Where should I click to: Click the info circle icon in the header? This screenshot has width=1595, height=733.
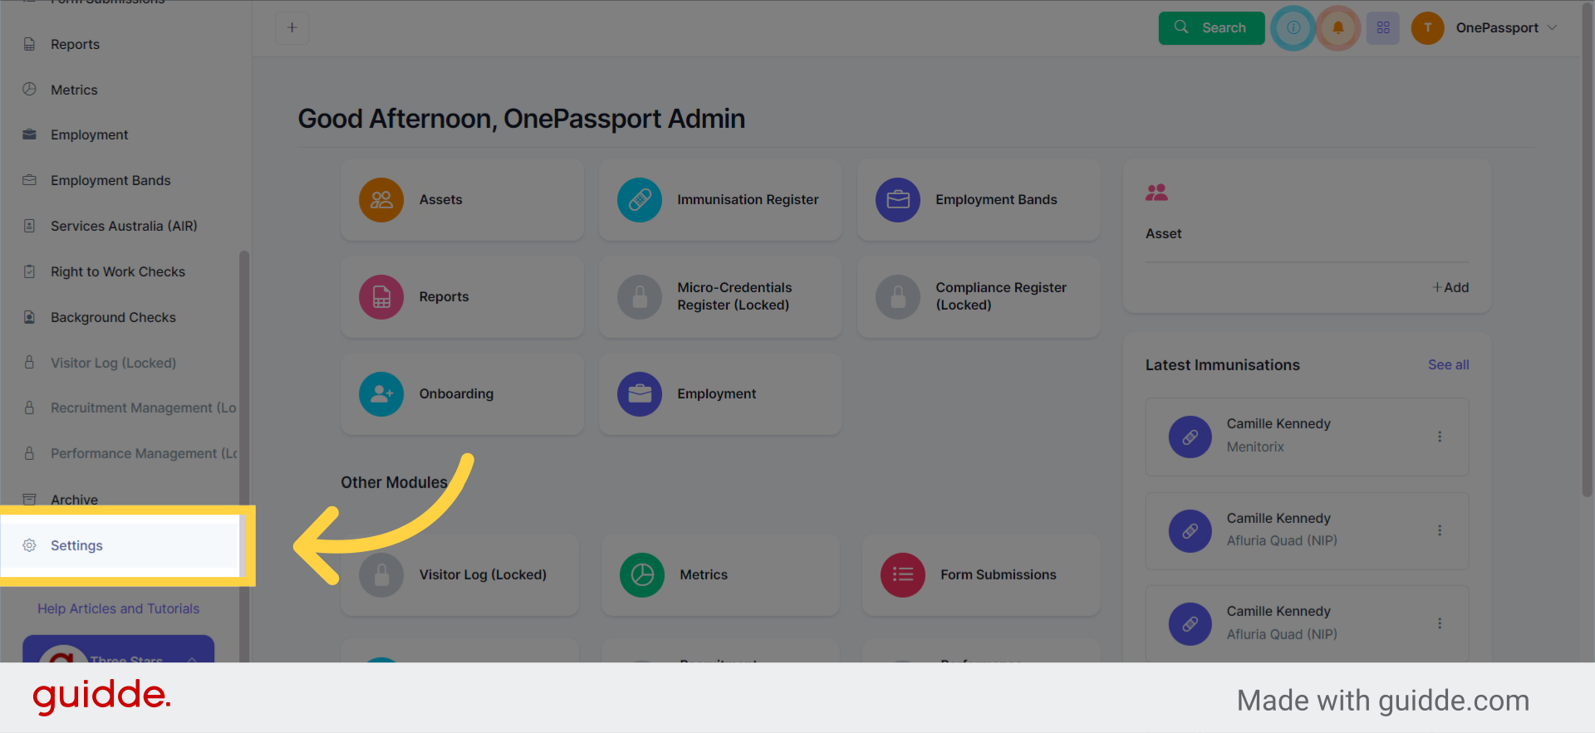[1293, 27]
